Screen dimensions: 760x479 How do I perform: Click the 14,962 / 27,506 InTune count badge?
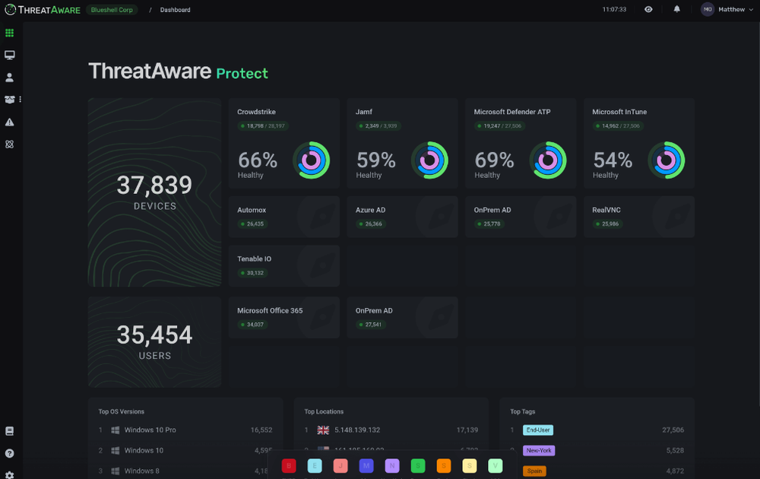618,126
